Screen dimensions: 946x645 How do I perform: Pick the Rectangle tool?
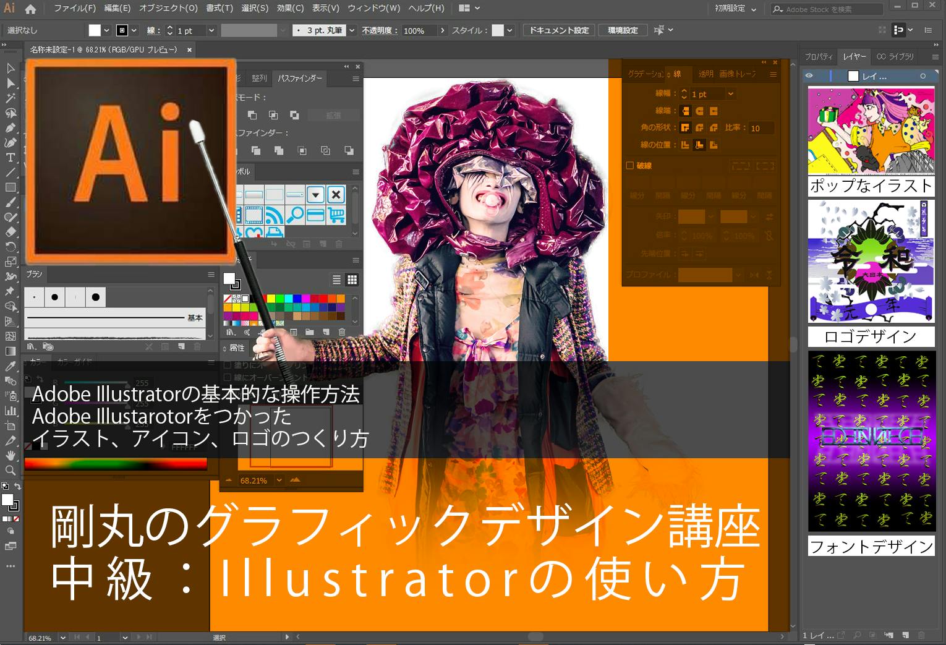tap(11, 187)
